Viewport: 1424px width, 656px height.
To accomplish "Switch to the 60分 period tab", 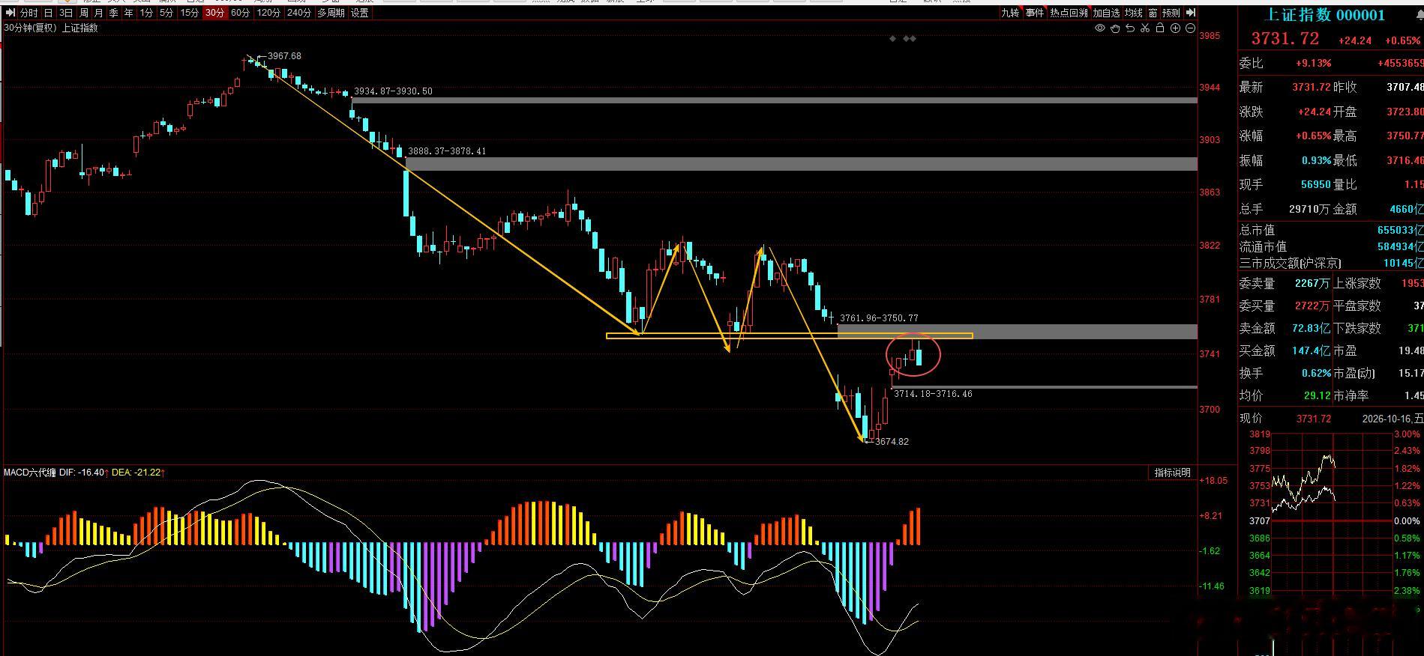I will click(241, 13).
